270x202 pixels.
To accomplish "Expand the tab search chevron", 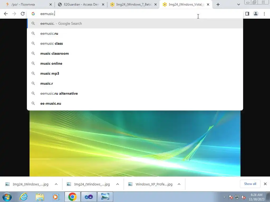I will tap(238, 5).
